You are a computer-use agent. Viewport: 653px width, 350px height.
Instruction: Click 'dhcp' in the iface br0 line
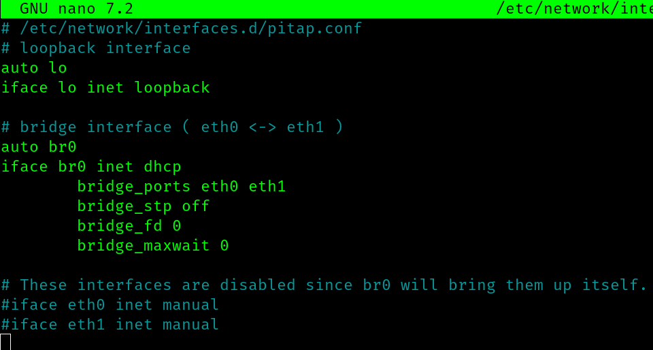tap(163, 167)
